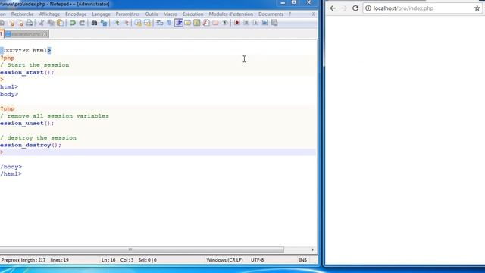Click the browser Forward arrow
Image resolution: width=485 pixels, height=273 pixels.
(344, 8)
